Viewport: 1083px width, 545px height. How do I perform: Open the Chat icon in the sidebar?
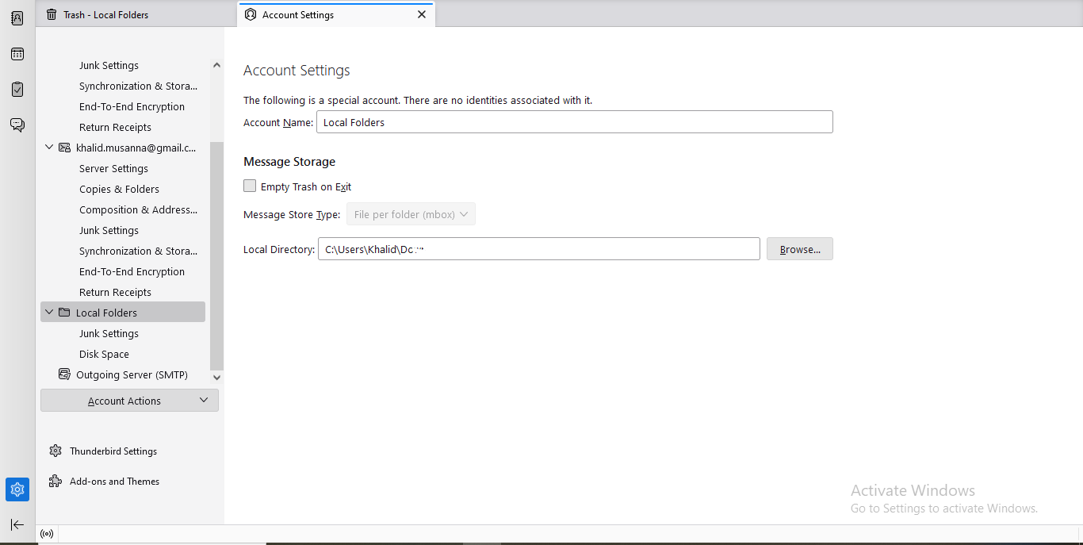point(17,125)
